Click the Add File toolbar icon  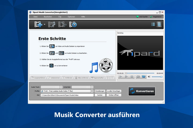tap(38, 24)
